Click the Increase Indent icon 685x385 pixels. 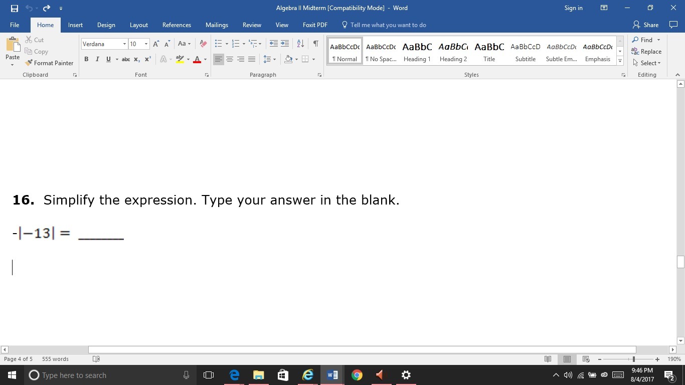tap(285, 44)
